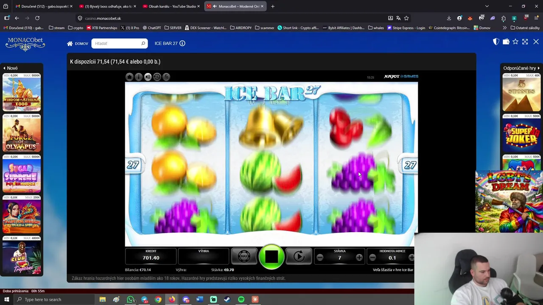This screenshot has height=305, width=543.
Task: Open the wallet icon in the casino header
Action: point(506,42)
